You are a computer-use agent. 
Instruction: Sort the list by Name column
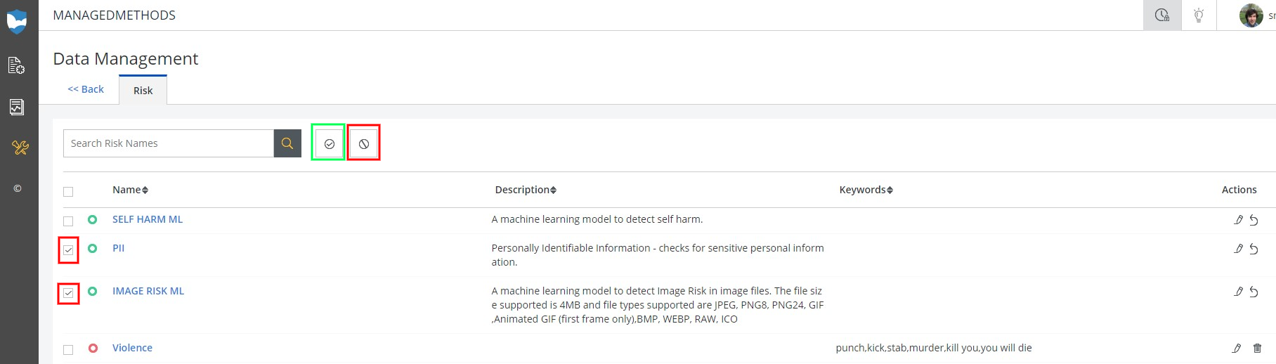pos(131,190)
